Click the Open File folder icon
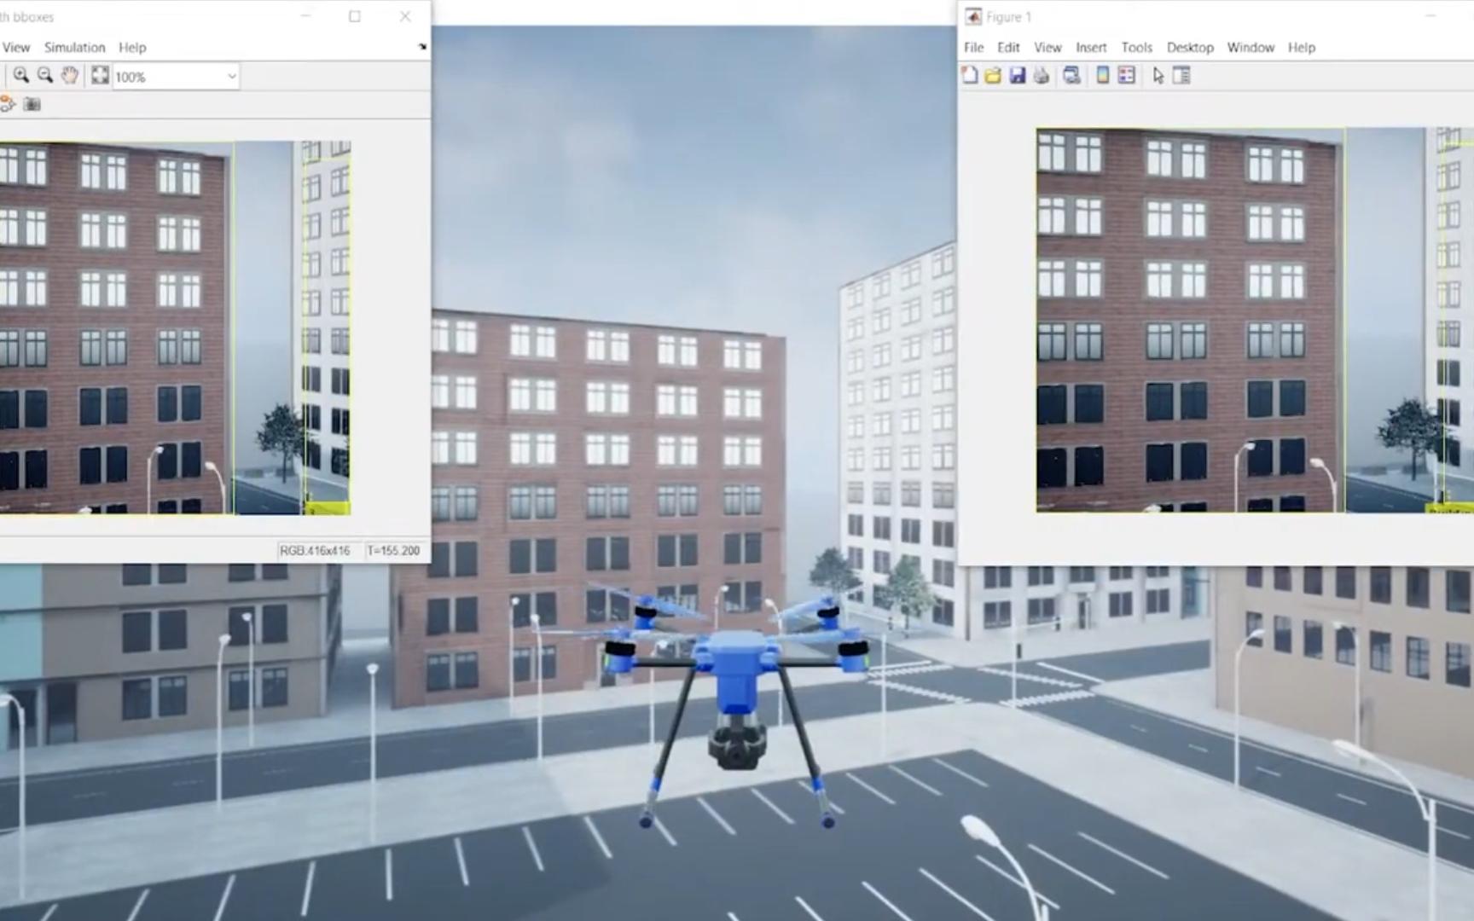 coord(993,76)
